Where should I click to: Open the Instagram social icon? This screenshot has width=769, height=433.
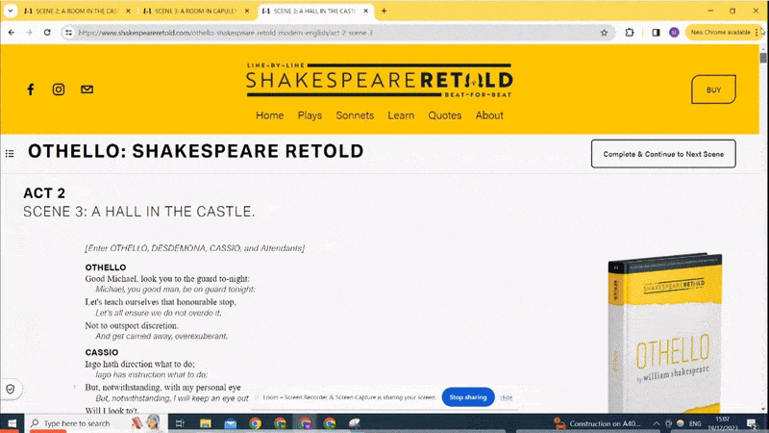(x=59, y=89)
